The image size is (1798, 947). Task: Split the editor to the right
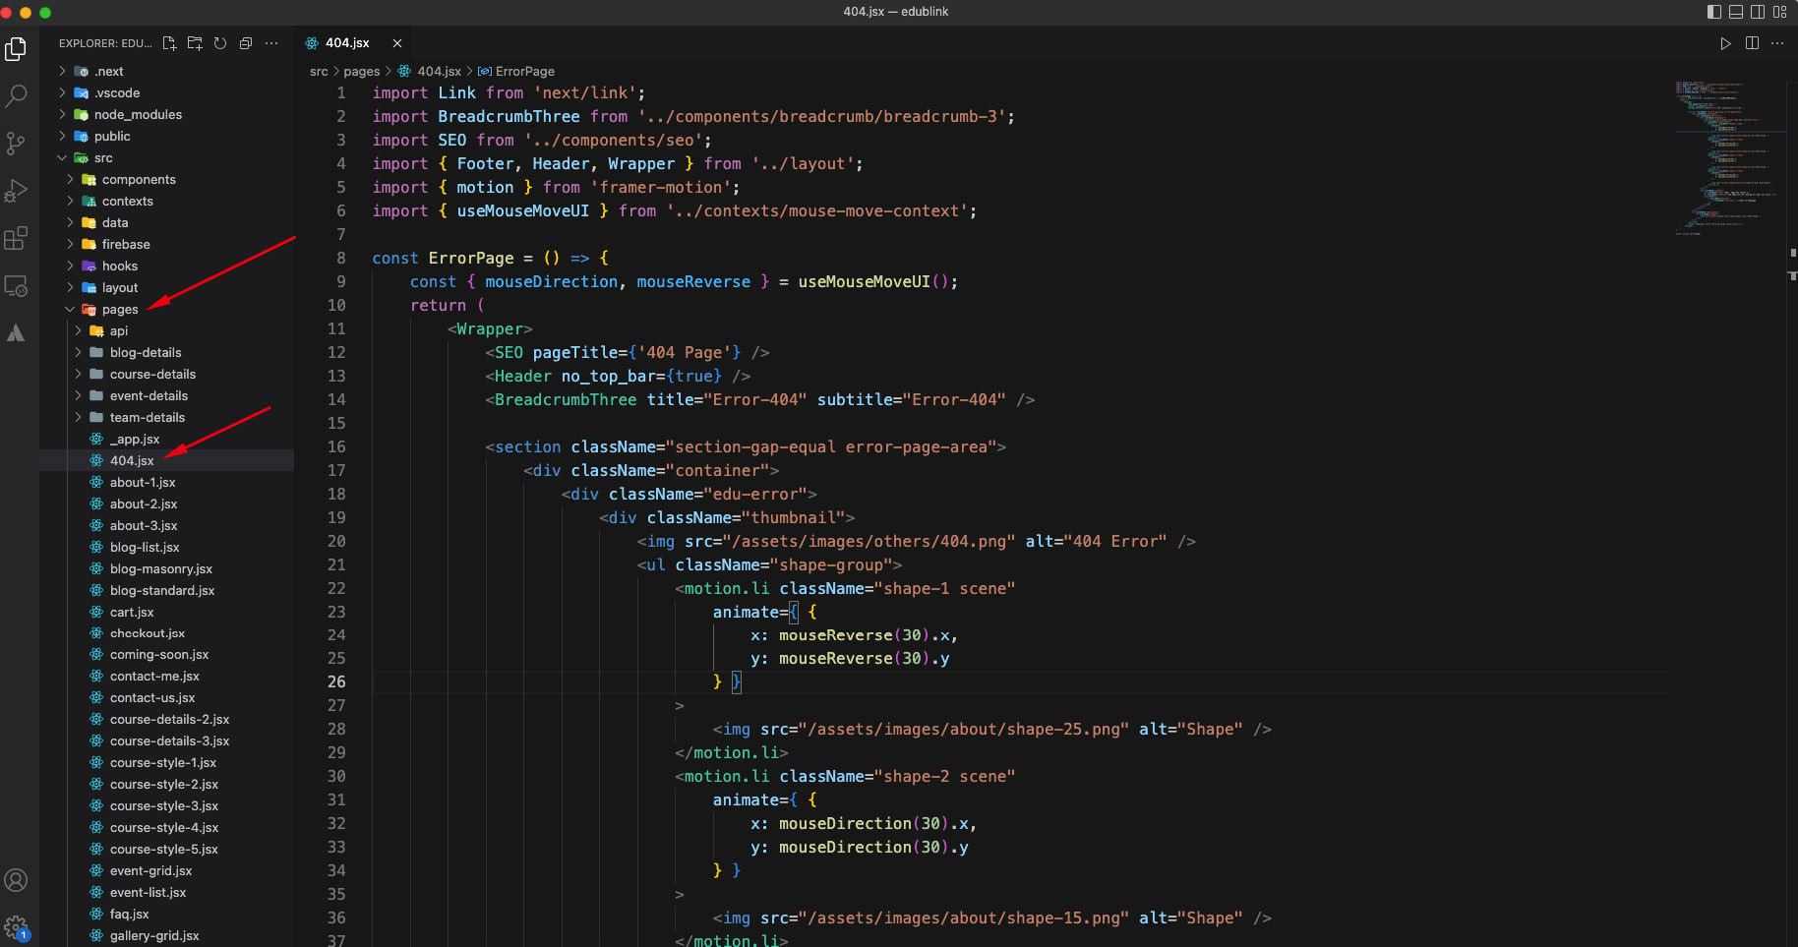tap(1752, 43)
